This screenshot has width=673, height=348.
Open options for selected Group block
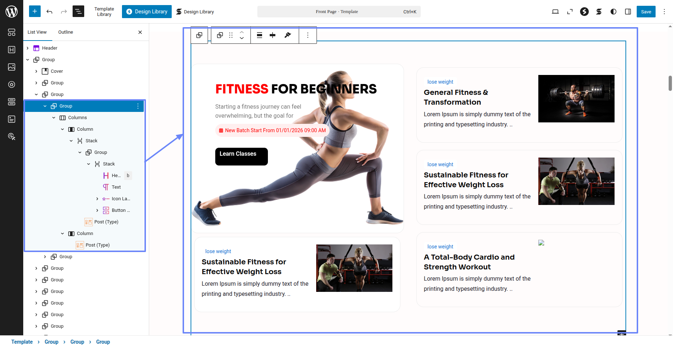pyautogui.click(x=138, y=106)
